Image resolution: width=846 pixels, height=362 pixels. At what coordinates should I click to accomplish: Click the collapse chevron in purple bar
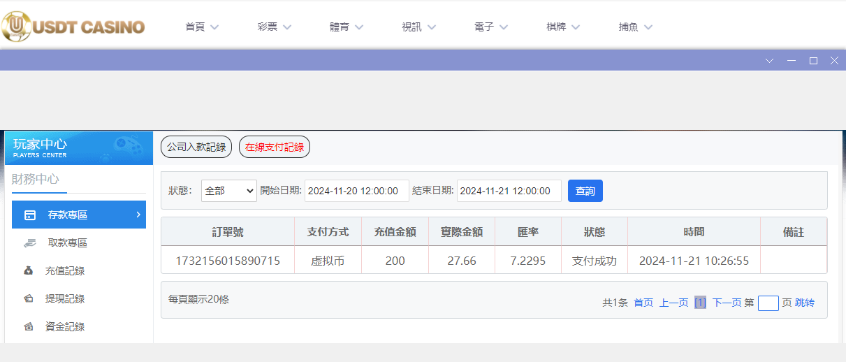click(x=770, y=61)
